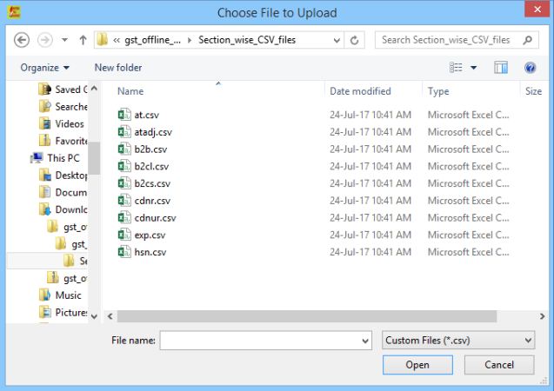
Task: Click the horizontal scrollbar right arrow
Action: point(543,316)
